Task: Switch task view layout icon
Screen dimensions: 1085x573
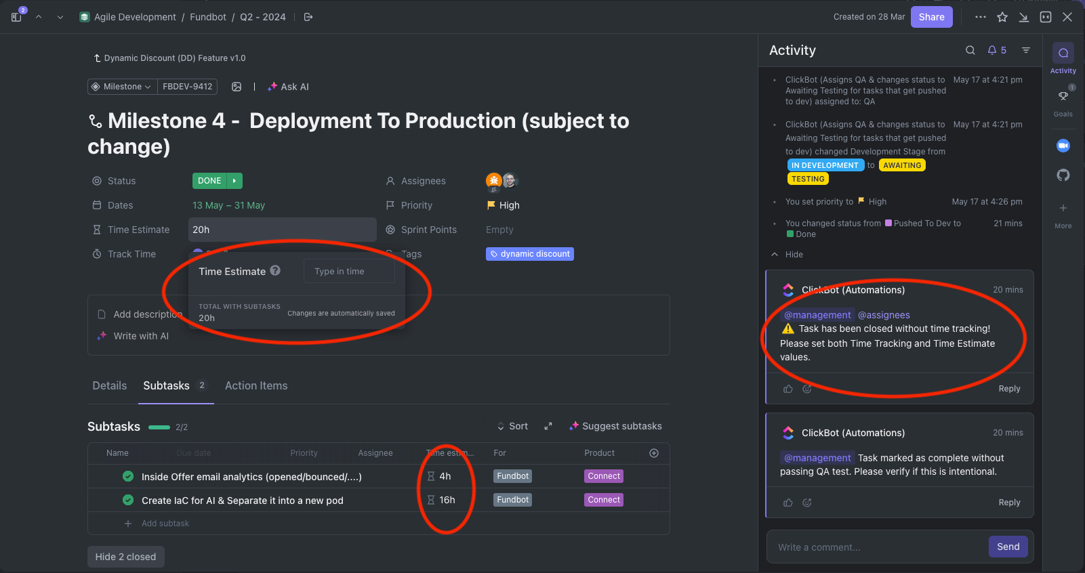Action: [1046, 17]
